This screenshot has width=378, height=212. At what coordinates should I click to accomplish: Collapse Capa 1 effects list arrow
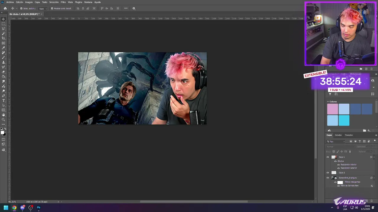click(x=374, y=157)
